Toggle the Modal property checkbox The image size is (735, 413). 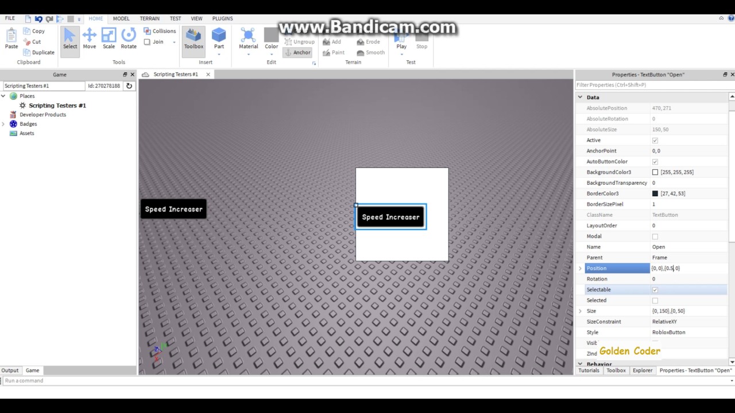coord(655,236)
